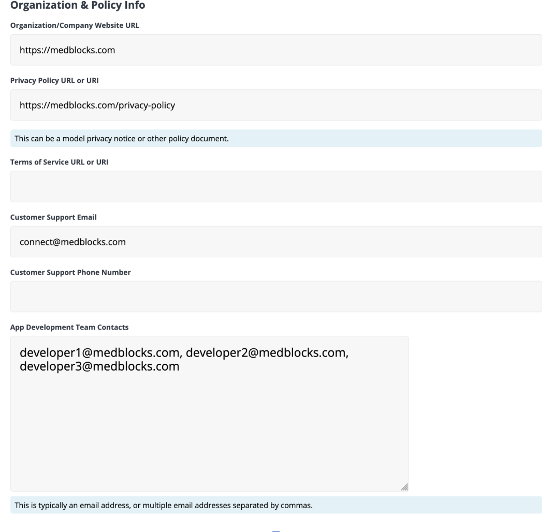
Task: Click the empty Customer Support Phone Number field
Action: click(276, 297)
